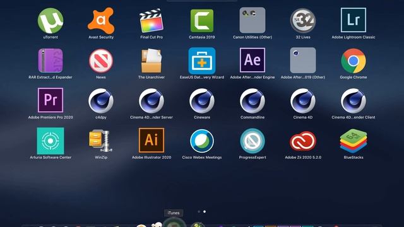Viewport: 404px width, 227px height.
Task: Open EaseUS Data Recovery Wizard
Action: 202,61
